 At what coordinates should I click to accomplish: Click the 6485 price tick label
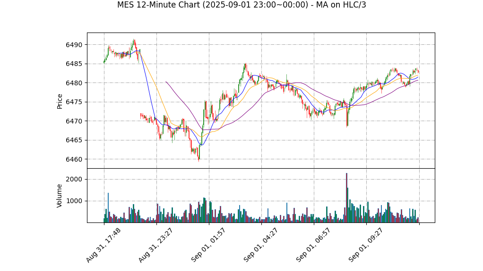[74, 64]
